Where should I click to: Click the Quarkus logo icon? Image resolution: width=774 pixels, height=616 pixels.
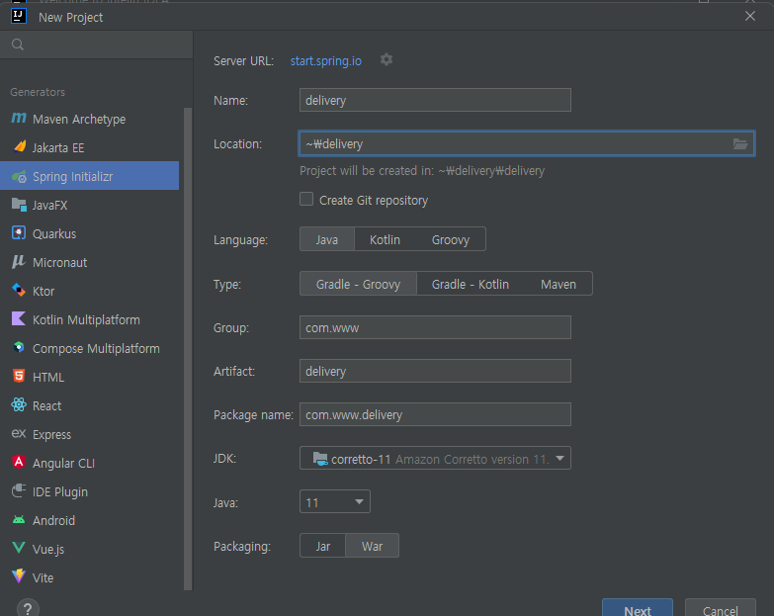click(x=19, y=232)
